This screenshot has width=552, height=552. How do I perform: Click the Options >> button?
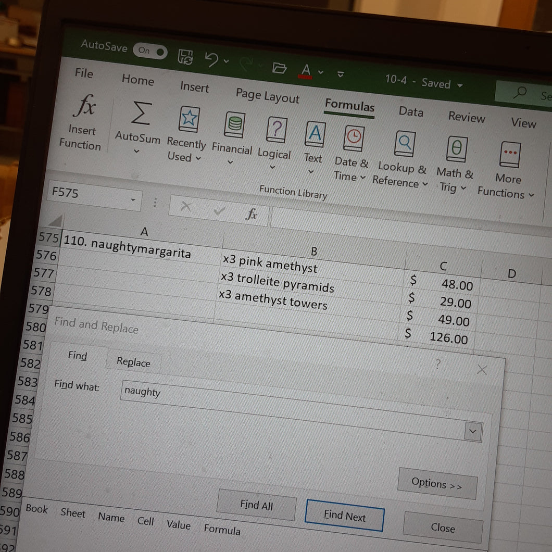pos(437,484)
